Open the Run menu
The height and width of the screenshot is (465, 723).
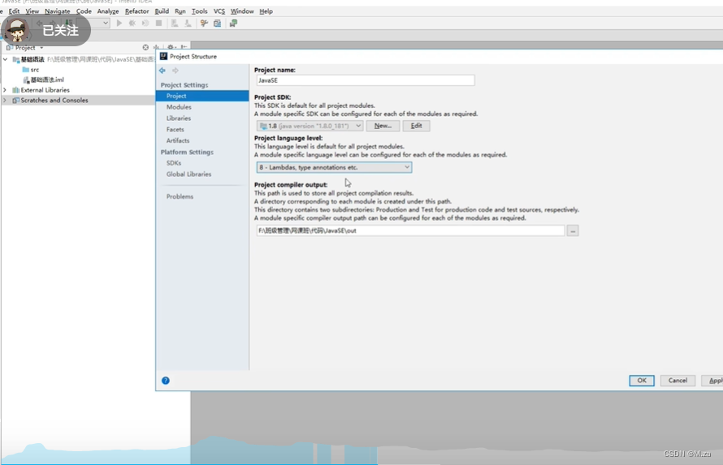180,11
